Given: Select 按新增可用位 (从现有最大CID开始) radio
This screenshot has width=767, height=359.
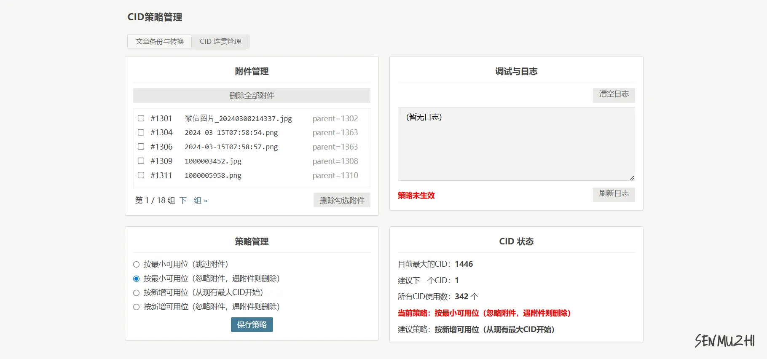Looking at the screenshot, I should tap(136, 293).
